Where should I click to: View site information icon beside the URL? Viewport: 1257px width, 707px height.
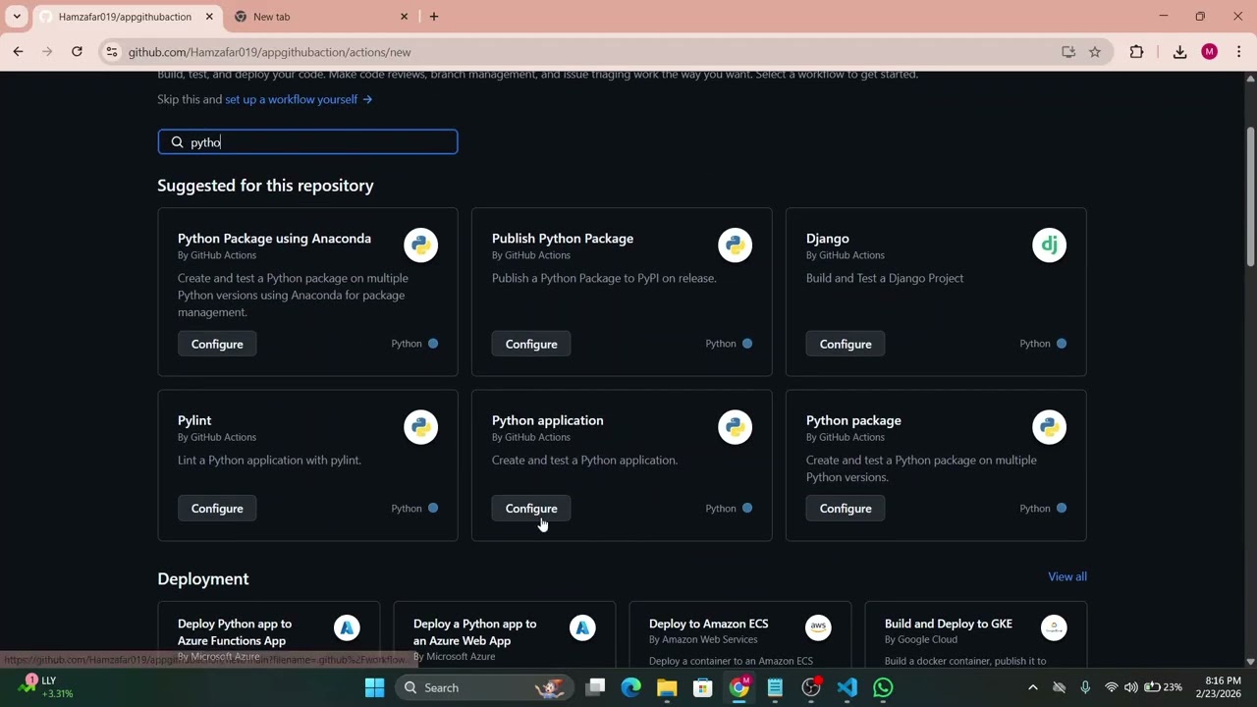coord(112,52)
